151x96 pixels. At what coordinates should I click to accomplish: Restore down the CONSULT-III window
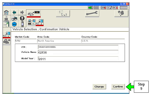coord(124,4)
